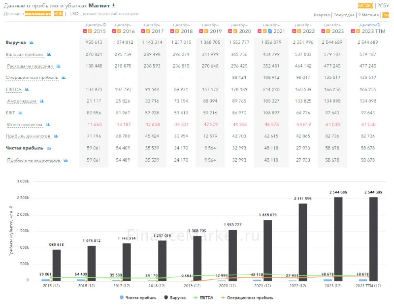Click the Валовая прибыль row label
The height and width of the screenshot is (307, 394).
pos(25,54)
